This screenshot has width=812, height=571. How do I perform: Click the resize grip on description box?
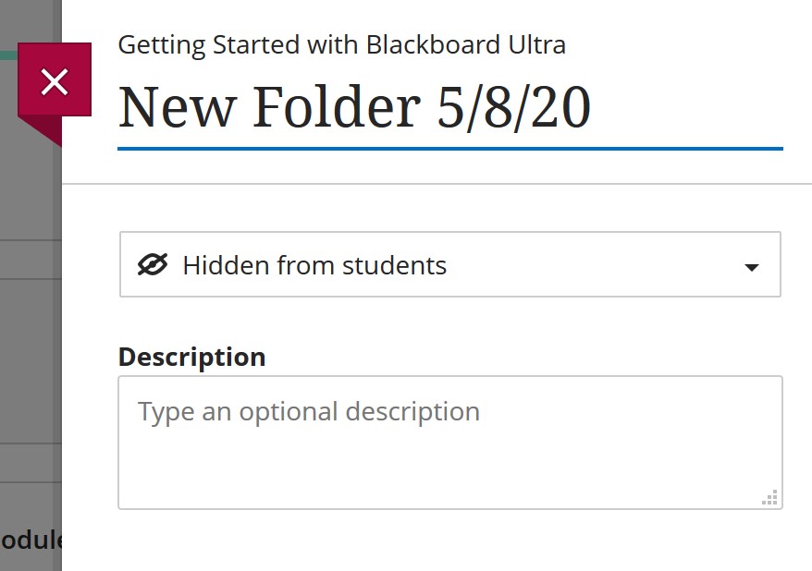click(x=769, y=497)
